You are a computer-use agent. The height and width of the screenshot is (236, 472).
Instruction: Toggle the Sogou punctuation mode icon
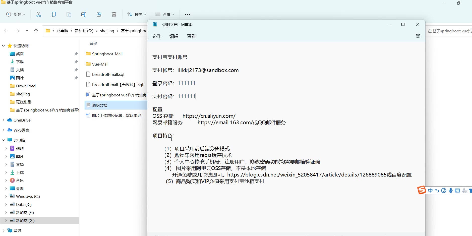[437, 191]
